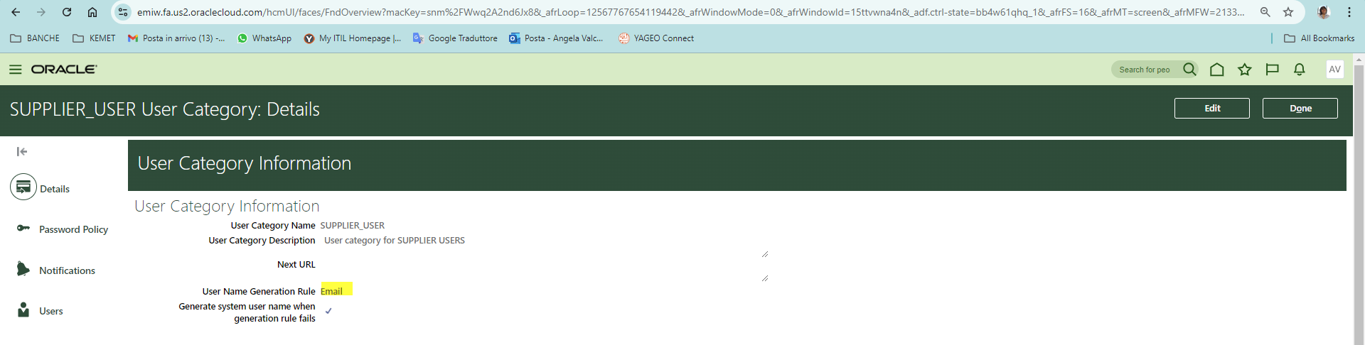Click the Next URL text area

tap(544, 270)
